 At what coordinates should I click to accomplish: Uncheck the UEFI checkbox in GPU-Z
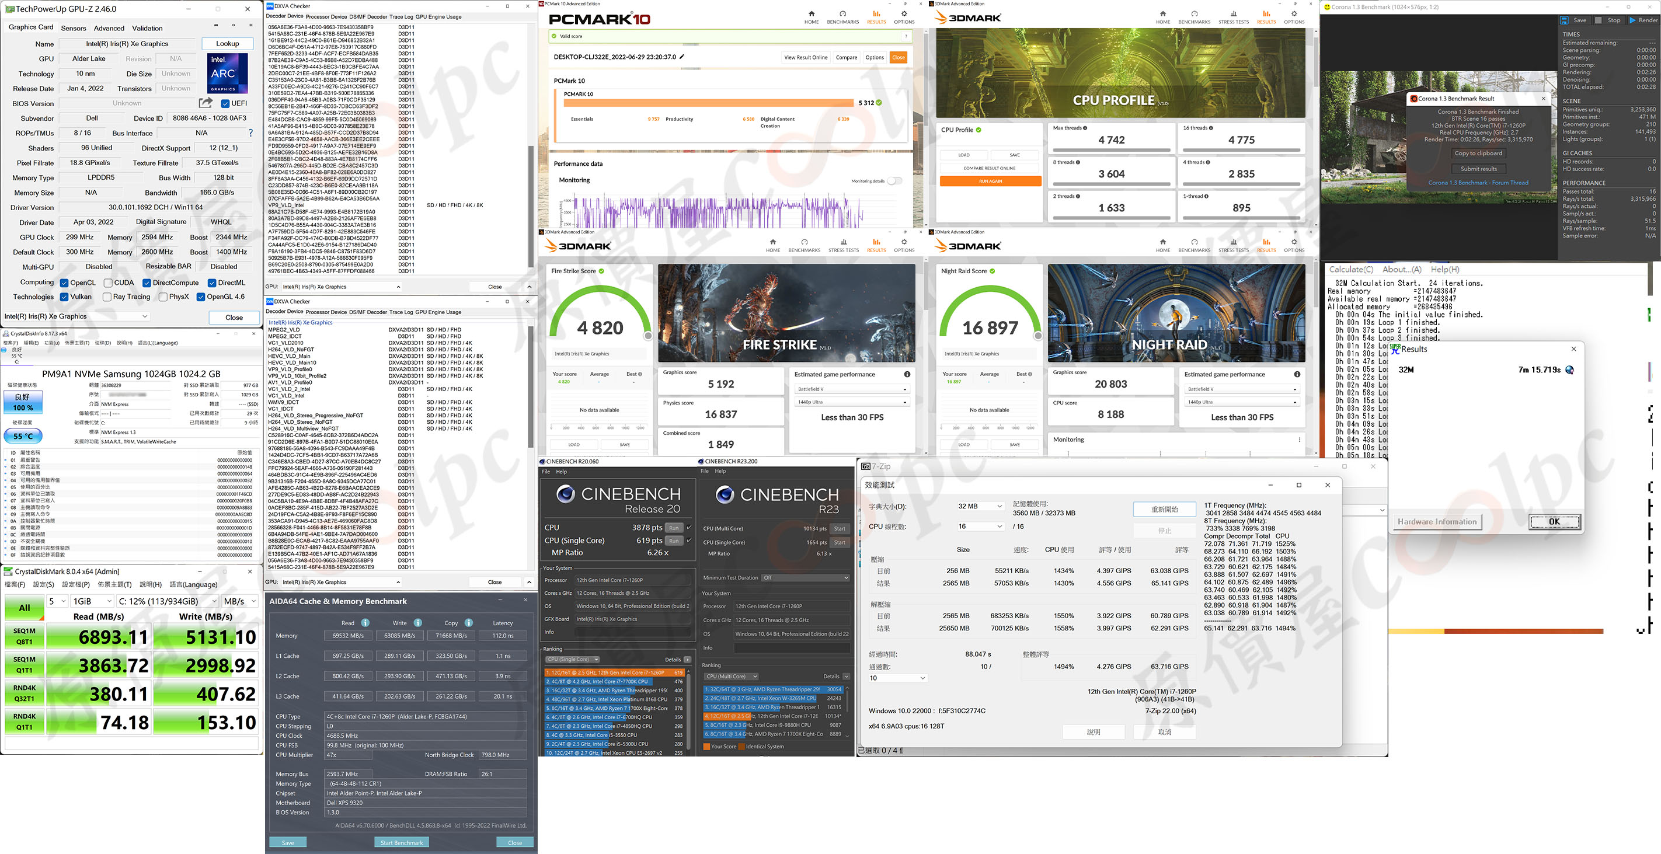(225, 103)
